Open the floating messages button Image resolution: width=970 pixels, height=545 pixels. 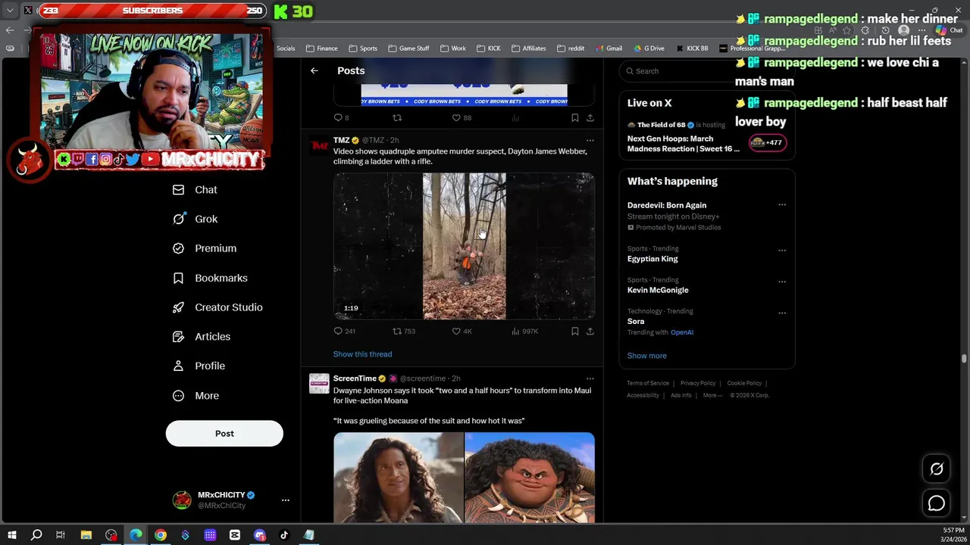pyautogui.click(x=937, y=503)
